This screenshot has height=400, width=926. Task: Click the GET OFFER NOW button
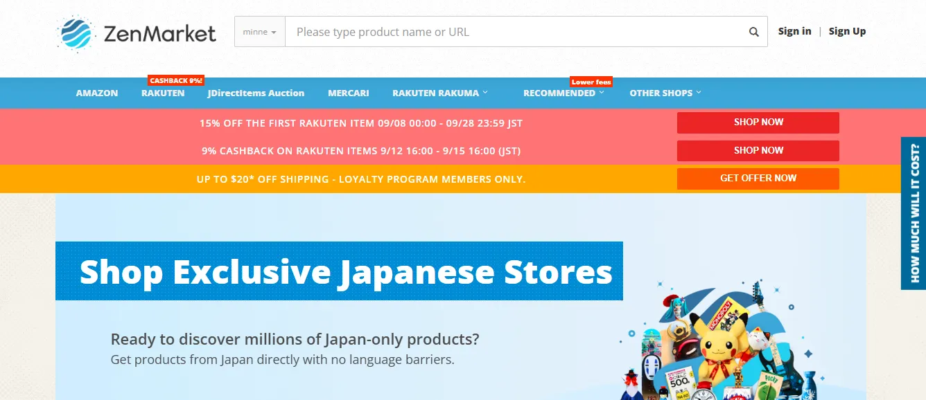[758, 179]
